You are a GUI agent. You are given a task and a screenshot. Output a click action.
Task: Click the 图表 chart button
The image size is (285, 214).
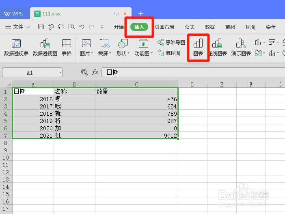coord(198,47)
